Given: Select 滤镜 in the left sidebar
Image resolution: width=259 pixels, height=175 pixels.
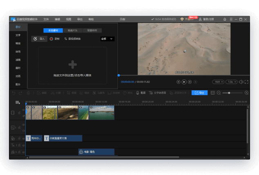Looking at the screenshot, I should pyautogui.click(x=18, y=60).
